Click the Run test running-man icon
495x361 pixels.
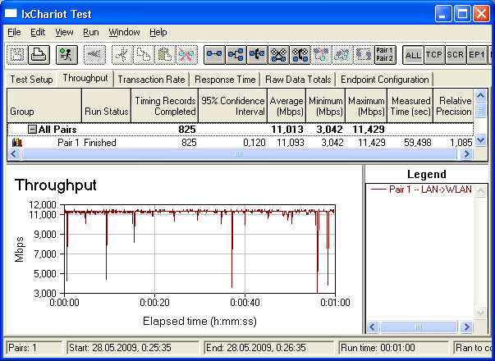pyautogui.click(x=67, y=55)
